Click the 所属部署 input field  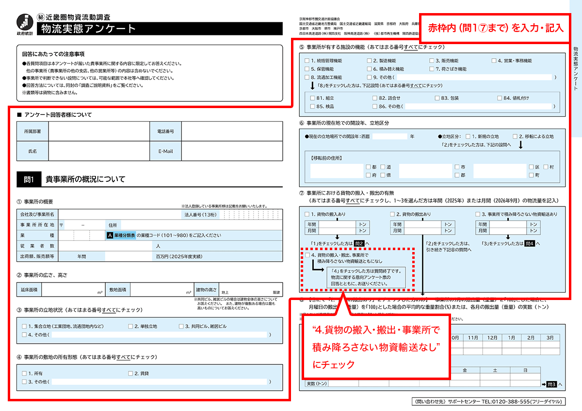(99, 131)
